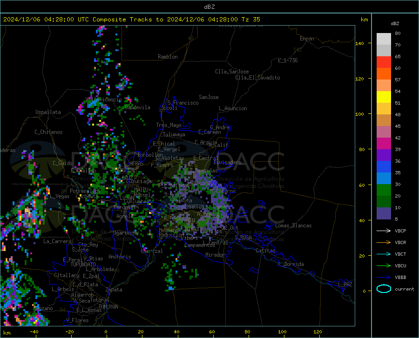This screenshot has width=419, height=338.
Task: Click the km label at bottom left
Action: [7, 333]
